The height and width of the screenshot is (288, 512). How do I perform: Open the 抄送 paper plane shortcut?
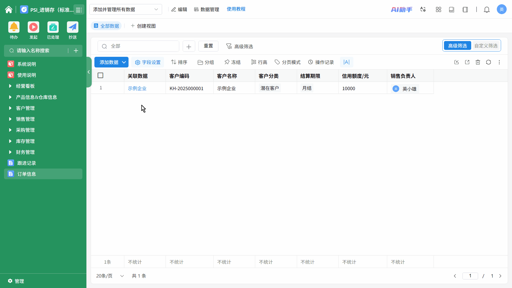73,27
